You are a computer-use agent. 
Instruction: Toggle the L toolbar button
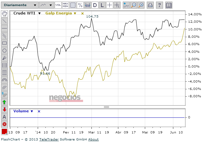click(102, 5)
